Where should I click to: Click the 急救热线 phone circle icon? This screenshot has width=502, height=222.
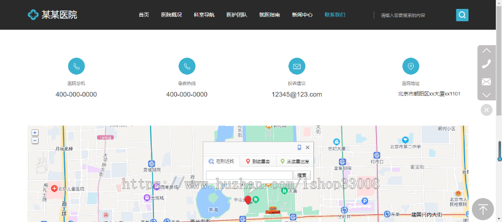coord(187,66)
